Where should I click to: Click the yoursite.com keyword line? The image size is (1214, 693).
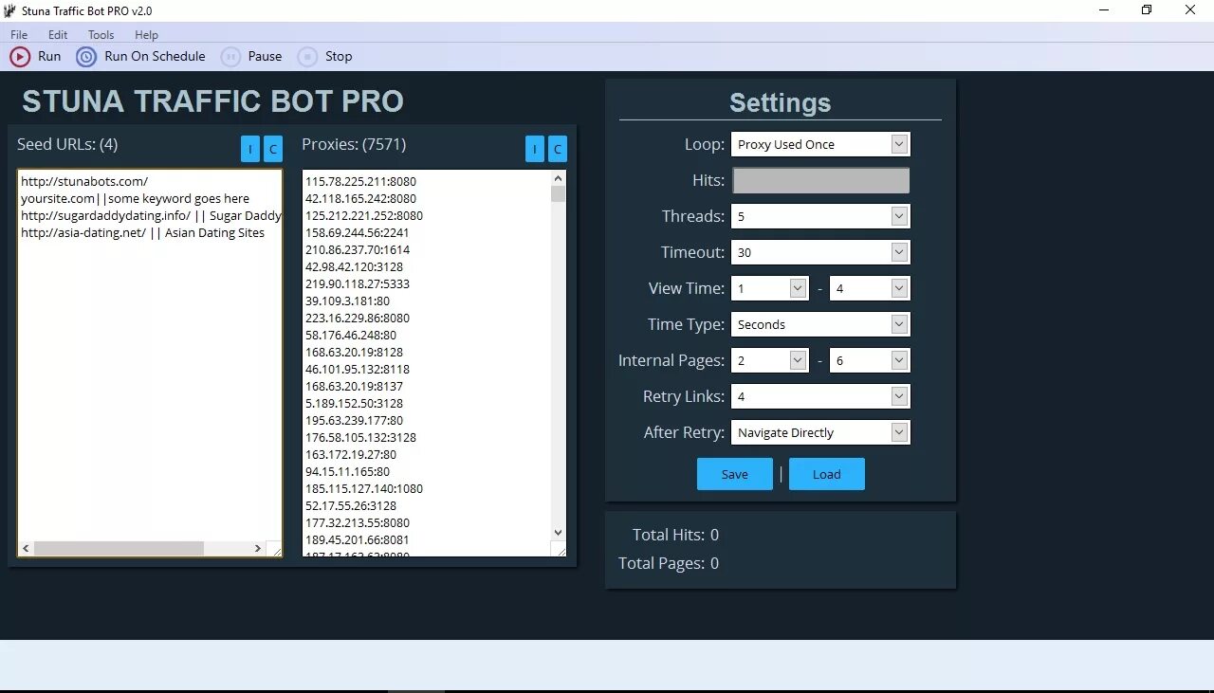135,198
